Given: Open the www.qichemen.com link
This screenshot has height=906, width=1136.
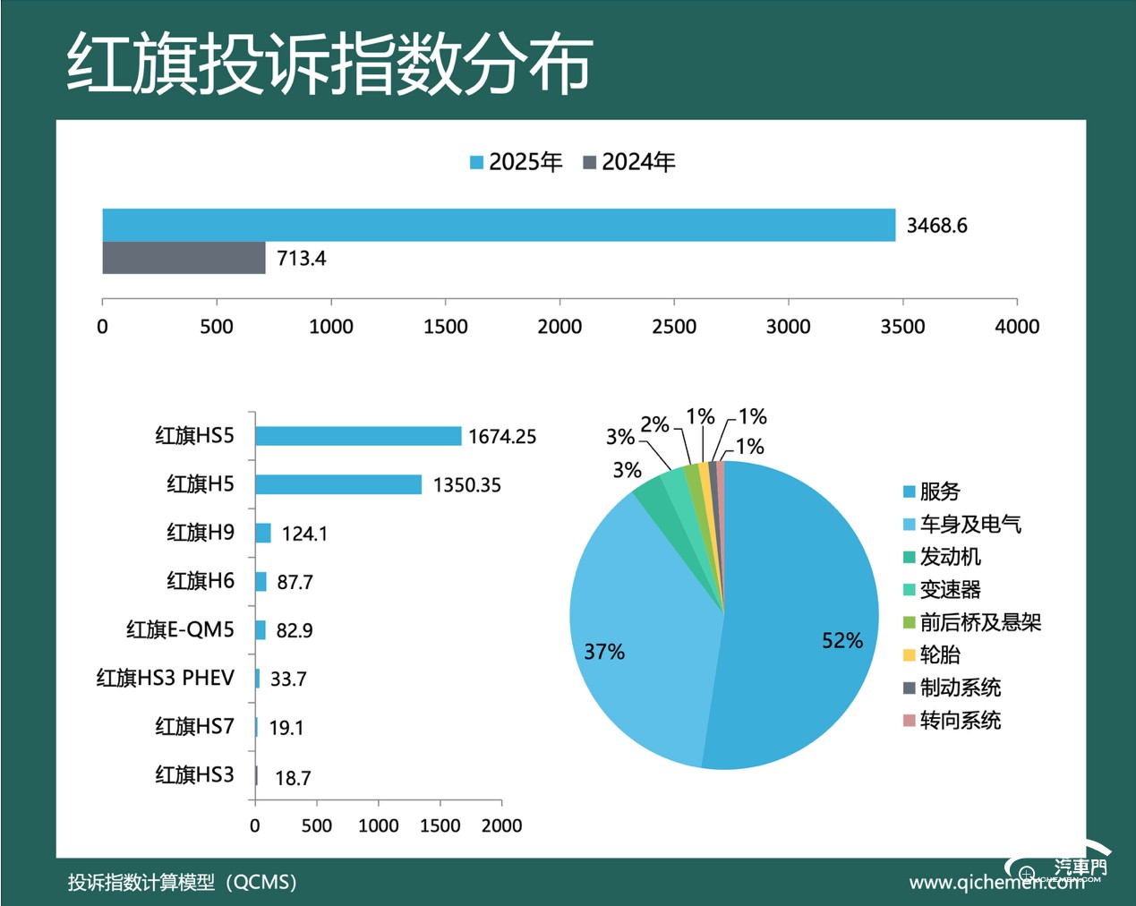Looking at the screenshot, I should (x=996, y=883).
